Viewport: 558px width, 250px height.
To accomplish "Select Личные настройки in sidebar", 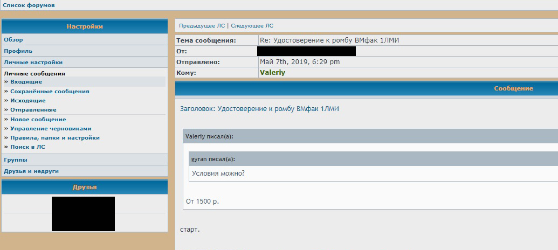I will pos(33,63).
